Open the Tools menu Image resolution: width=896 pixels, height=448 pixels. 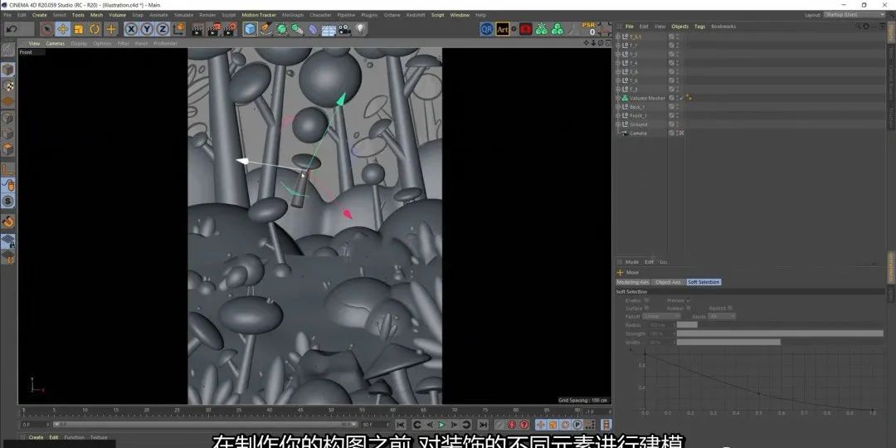(x=78, y=15)
